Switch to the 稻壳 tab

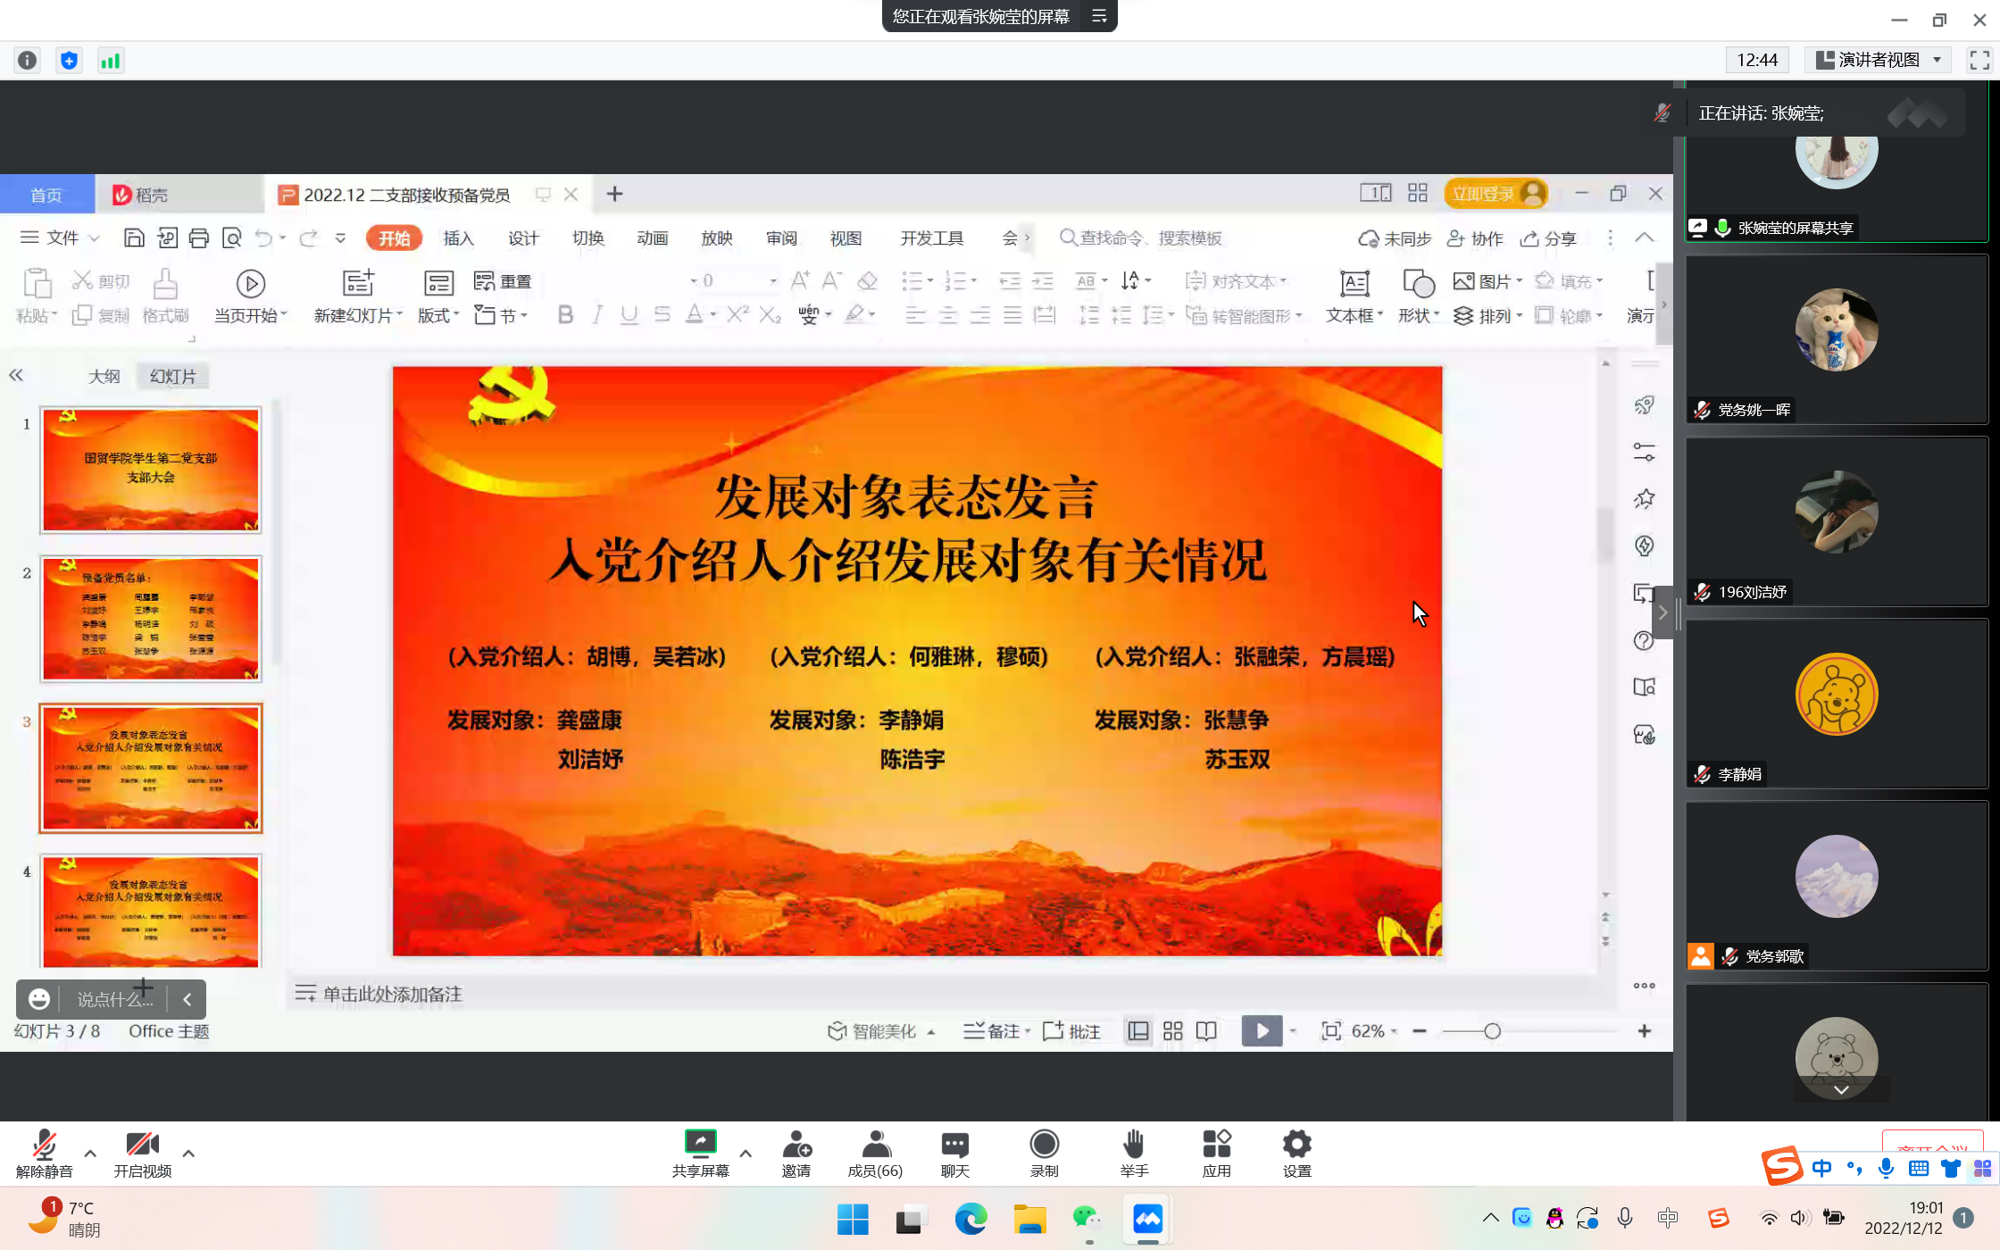click(x=141, y=195)
